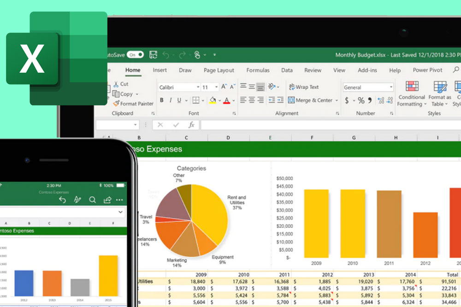Click the Center alignment icon
This screenshot has height=307, width=461.
[x=252, y=100]
